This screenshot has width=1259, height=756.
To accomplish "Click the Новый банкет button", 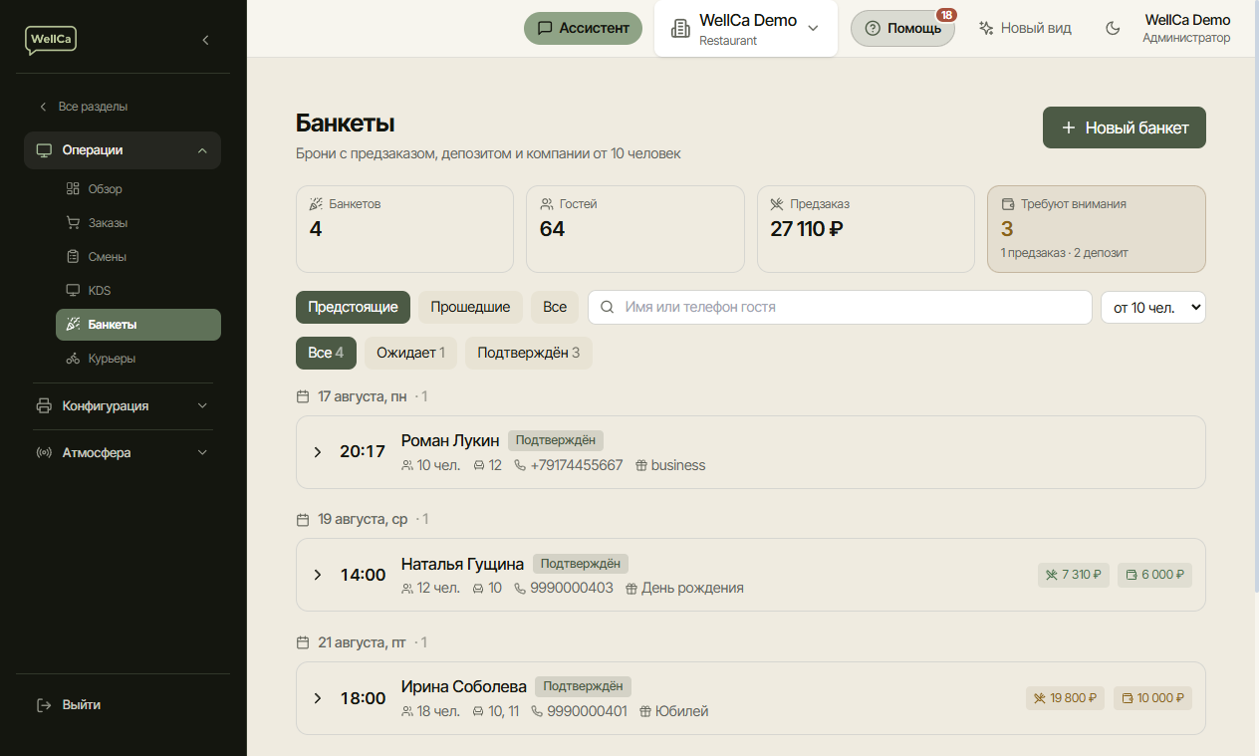I will [1125, 127].
